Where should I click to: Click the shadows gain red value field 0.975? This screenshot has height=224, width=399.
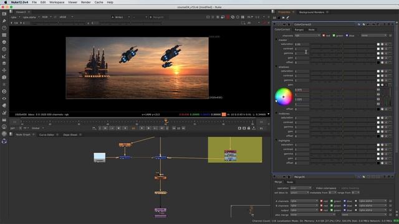tap(302, 90)
